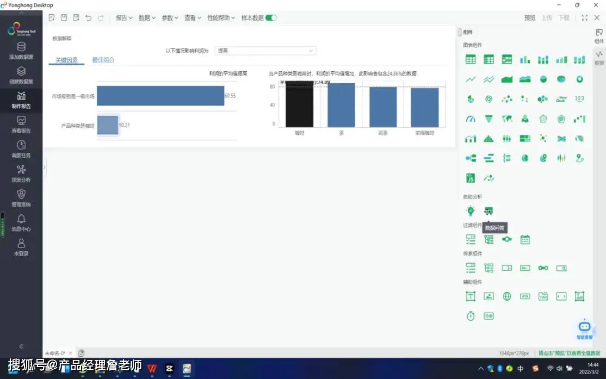The image size is (606, 379).
Task: Select the calendar filter component
Action: 525,239
